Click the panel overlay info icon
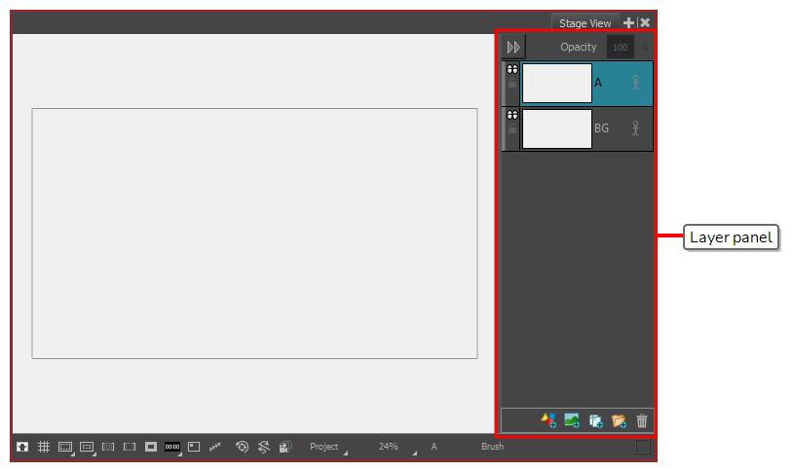Image resolution: width=793 pixels, height=472 pixels. 194,447
